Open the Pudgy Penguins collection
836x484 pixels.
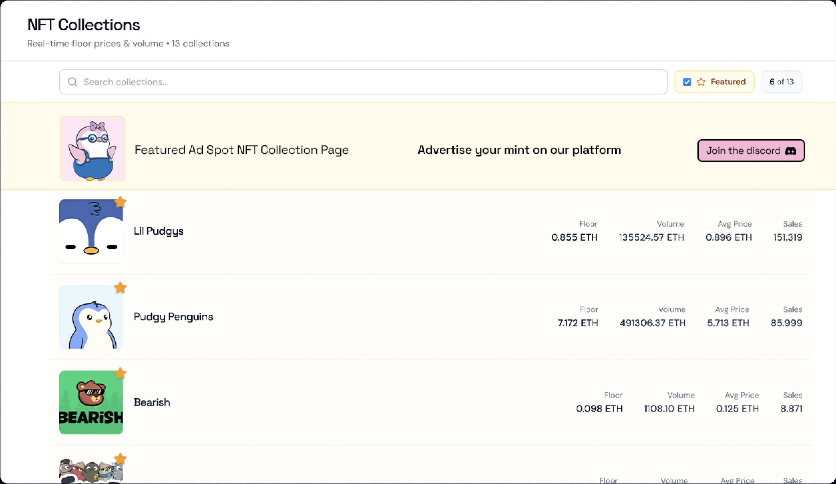[x=173, y=316]
